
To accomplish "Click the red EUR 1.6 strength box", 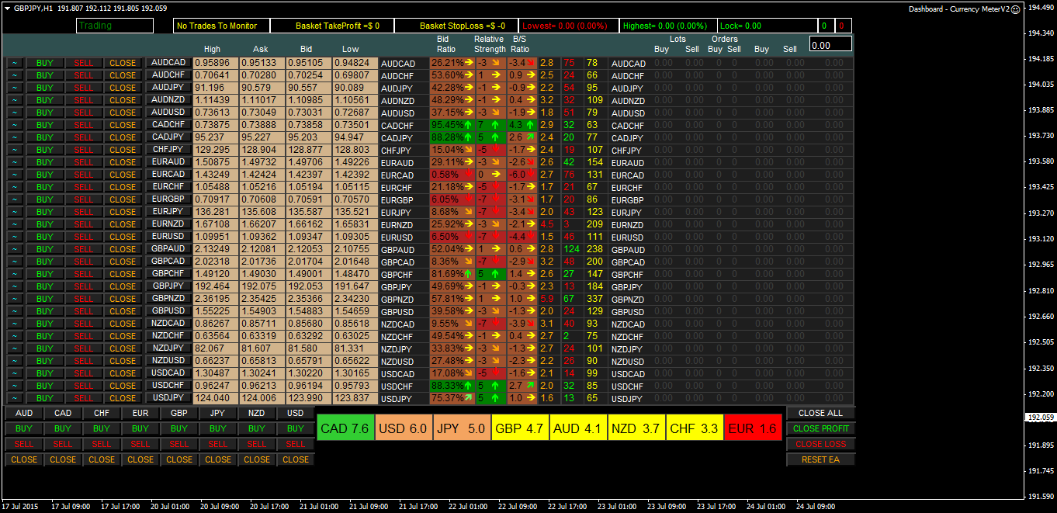I will click(752, 428).
